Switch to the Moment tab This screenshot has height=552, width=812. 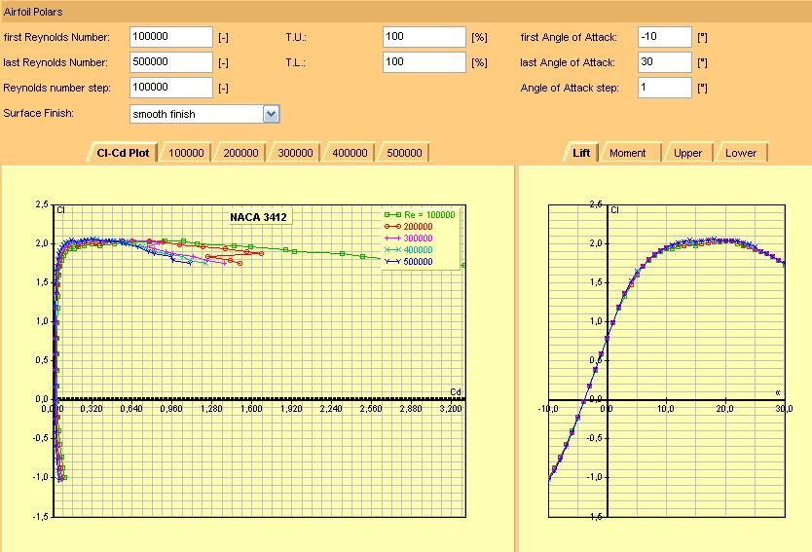tap(628, 153)
